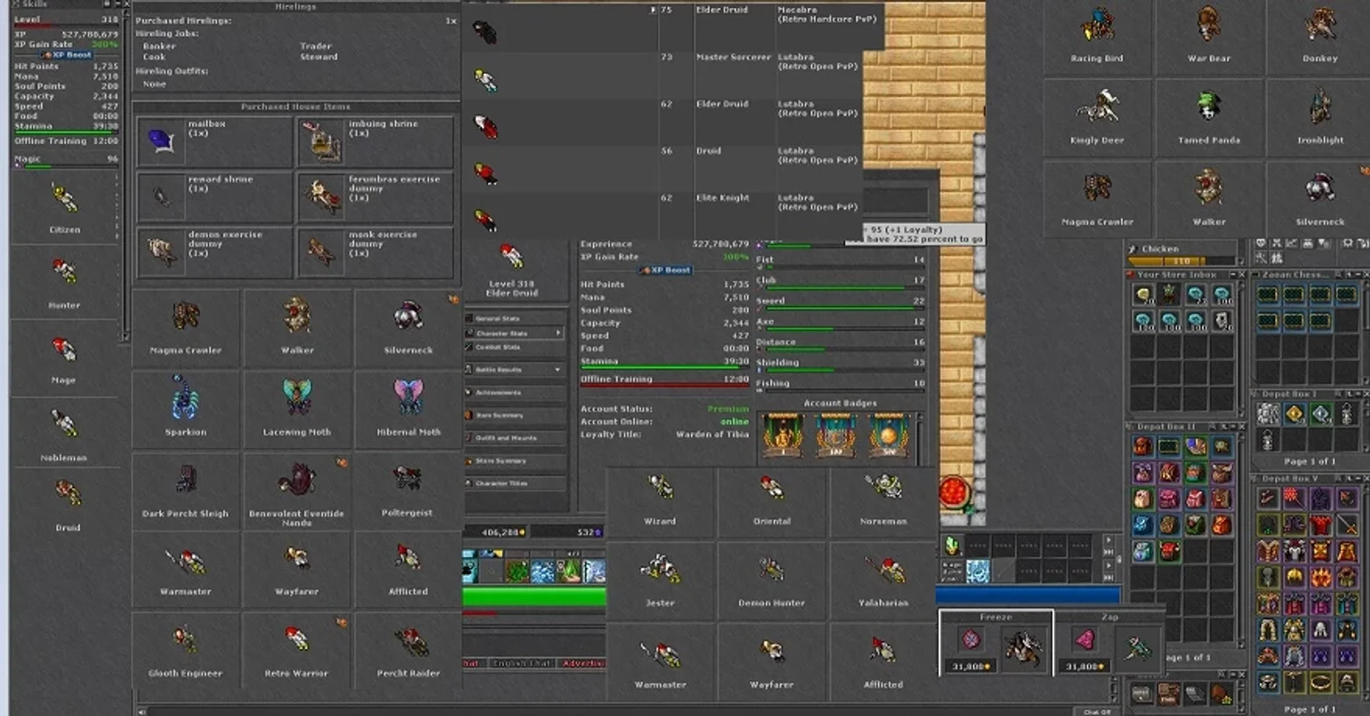Click the Your Store Inbox title

point(1177,275)
